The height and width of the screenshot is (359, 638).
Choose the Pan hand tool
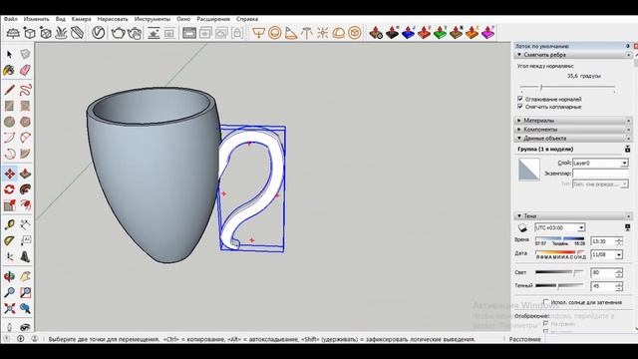point(25,276)
